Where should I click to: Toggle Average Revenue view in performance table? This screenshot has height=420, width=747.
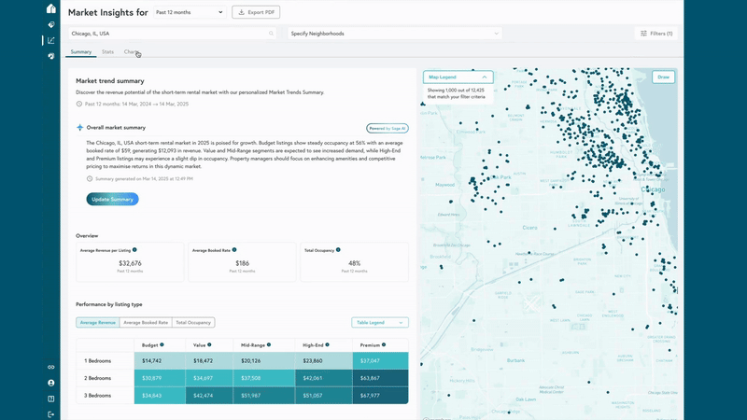pyautogui.click(x=98, y=322)
